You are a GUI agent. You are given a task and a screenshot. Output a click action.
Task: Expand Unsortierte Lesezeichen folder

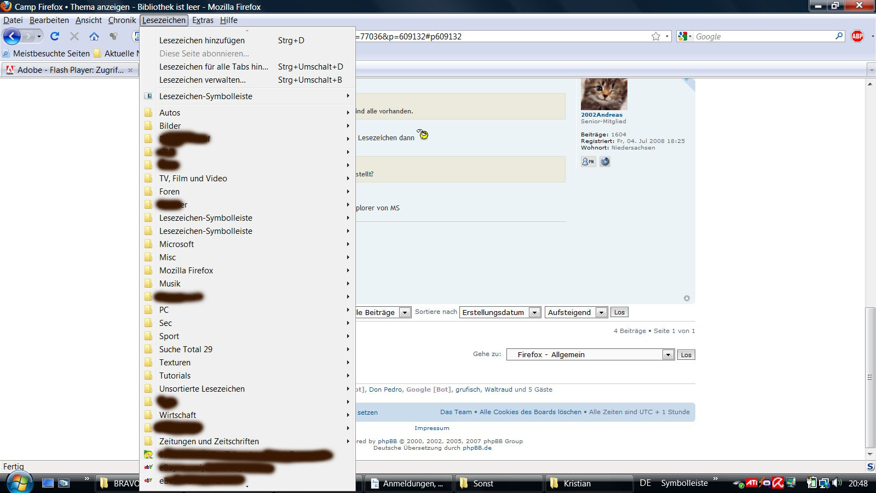(x=247, y=389)
